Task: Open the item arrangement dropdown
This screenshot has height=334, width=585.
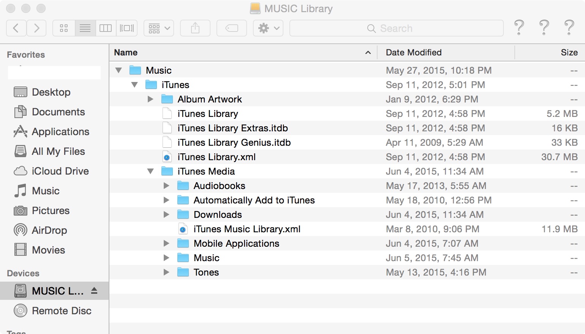Action: pos(159,28)
